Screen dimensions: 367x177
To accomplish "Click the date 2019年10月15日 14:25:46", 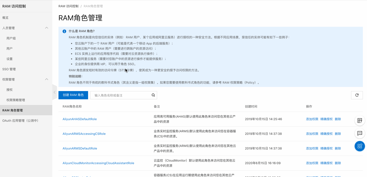I will 263,119.
